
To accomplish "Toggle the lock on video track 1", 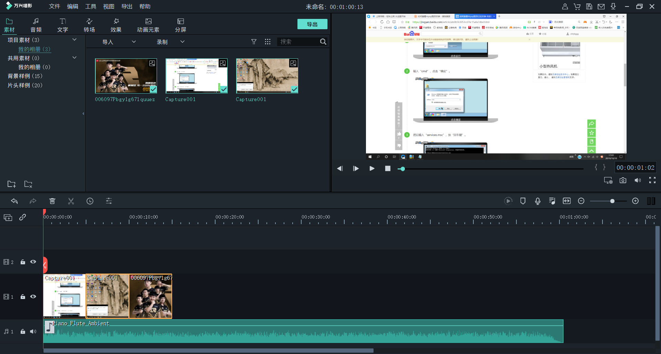I will click(23, 297).
